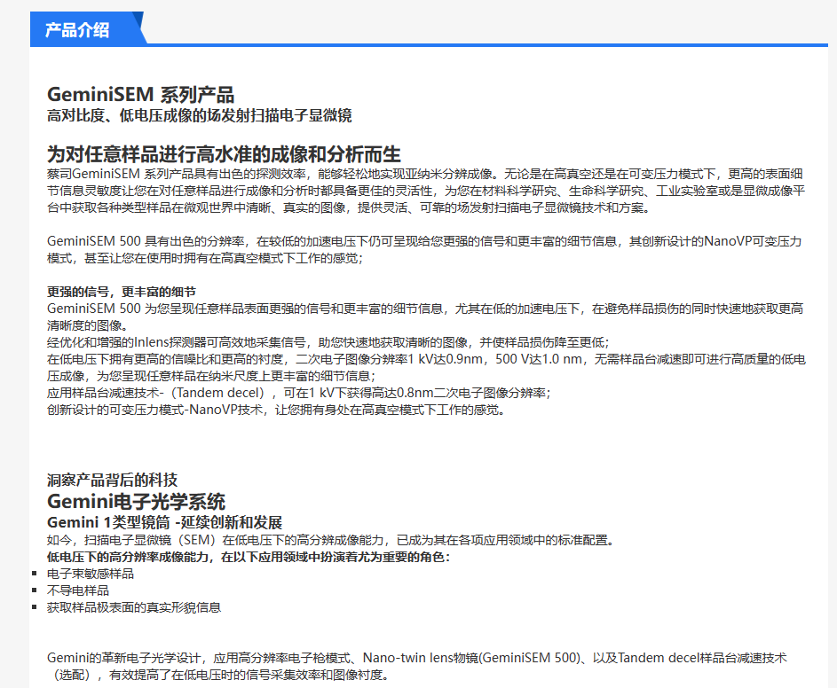Click the heading Gemini电子光学系统
The height and width of the screenshot is (688, 837).
pos(136,501)
